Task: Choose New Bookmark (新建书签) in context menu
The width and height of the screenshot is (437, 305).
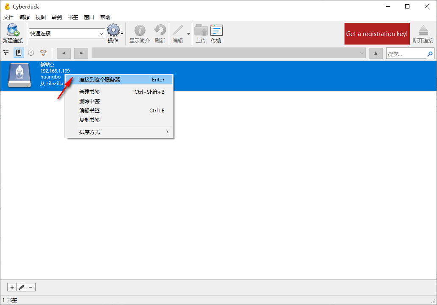Action: (119, 92)
